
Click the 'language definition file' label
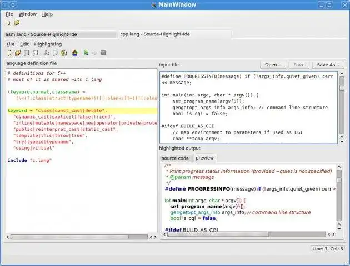click(31, 63)
